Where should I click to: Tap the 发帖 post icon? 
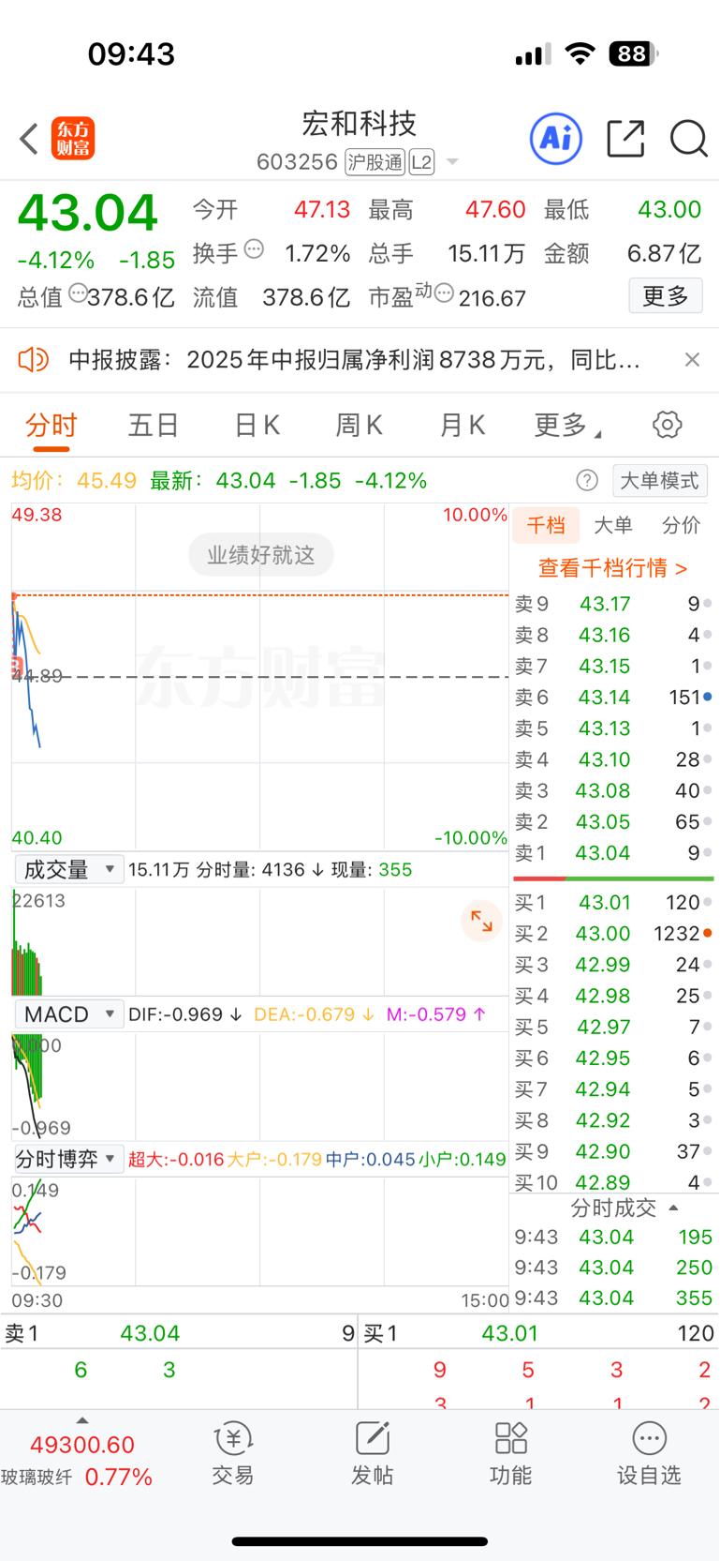(372, 1453)
